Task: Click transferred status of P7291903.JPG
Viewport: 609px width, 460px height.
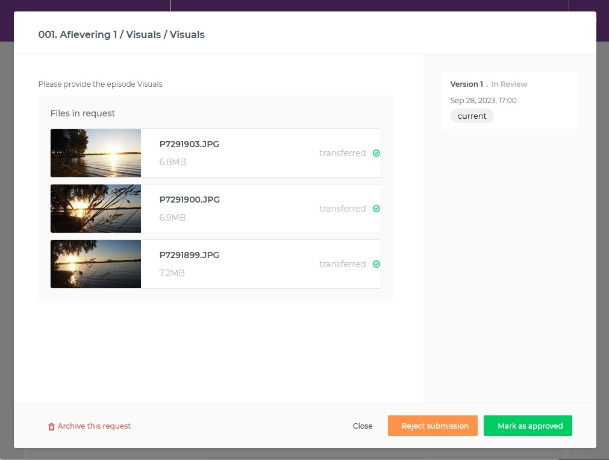Action: coord(343,153)
